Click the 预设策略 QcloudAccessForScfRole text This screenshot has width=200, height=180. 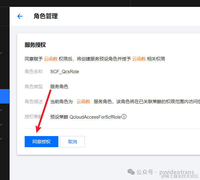click(85, 117)
